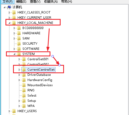Expand the BCD00000000 key
This screenshot has width=129, height=115.
point(14,28)
